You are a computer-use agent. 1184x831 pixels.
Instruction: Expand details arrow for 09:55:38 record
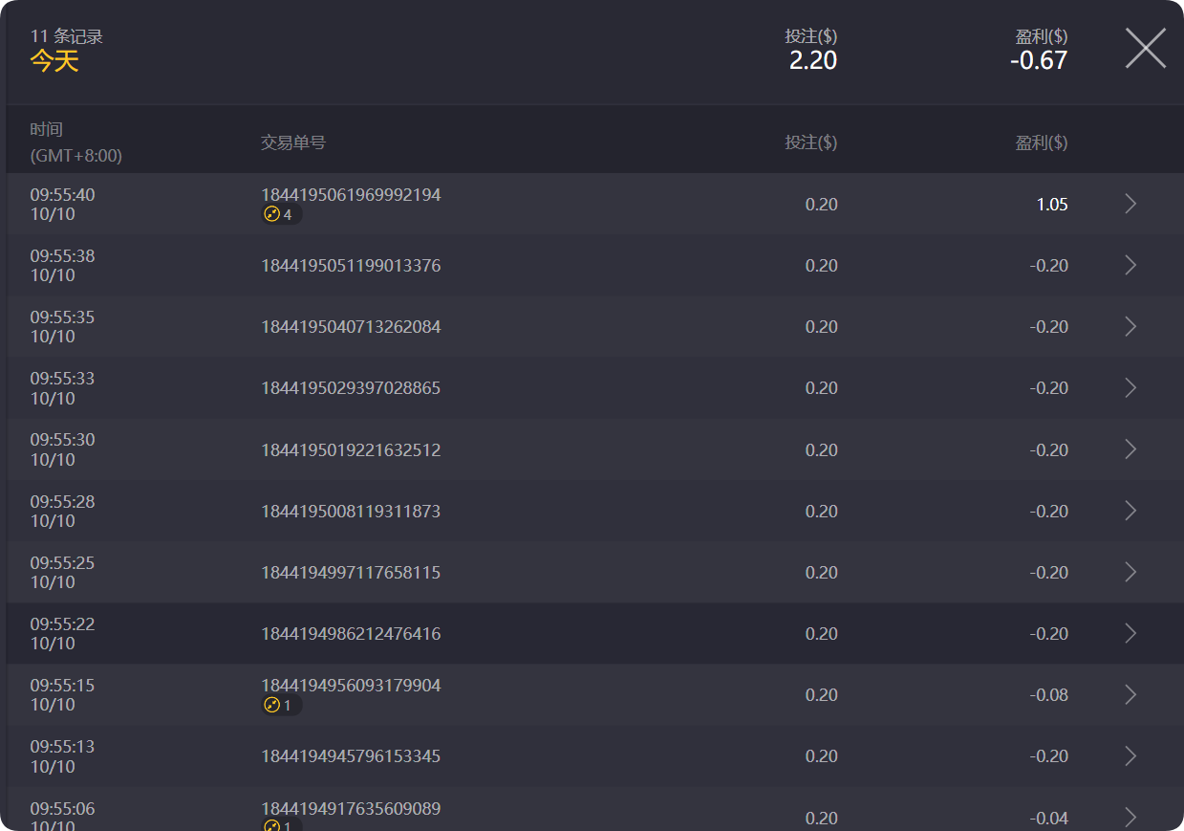[x=1130, y=265]
